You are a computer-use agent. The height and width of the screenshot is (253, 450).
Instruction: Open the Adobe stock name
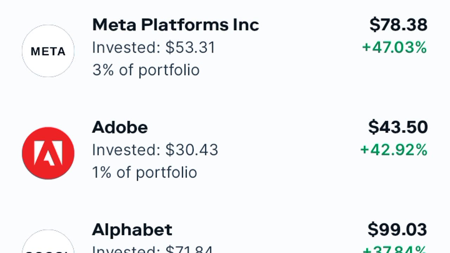pyautogui.click(x=120, y=127)
